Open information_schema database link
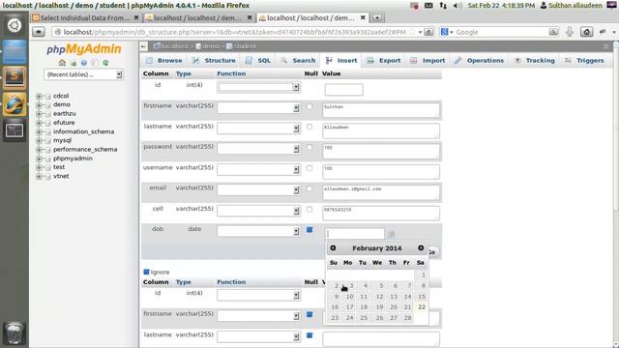The height and width of the screenshot is (348, 619). (x=84, y=131)
